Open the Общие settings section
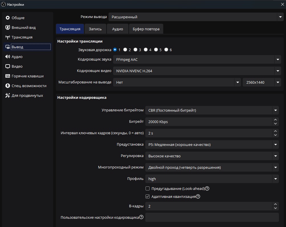 pyautogui.click(x=28, y=18)
